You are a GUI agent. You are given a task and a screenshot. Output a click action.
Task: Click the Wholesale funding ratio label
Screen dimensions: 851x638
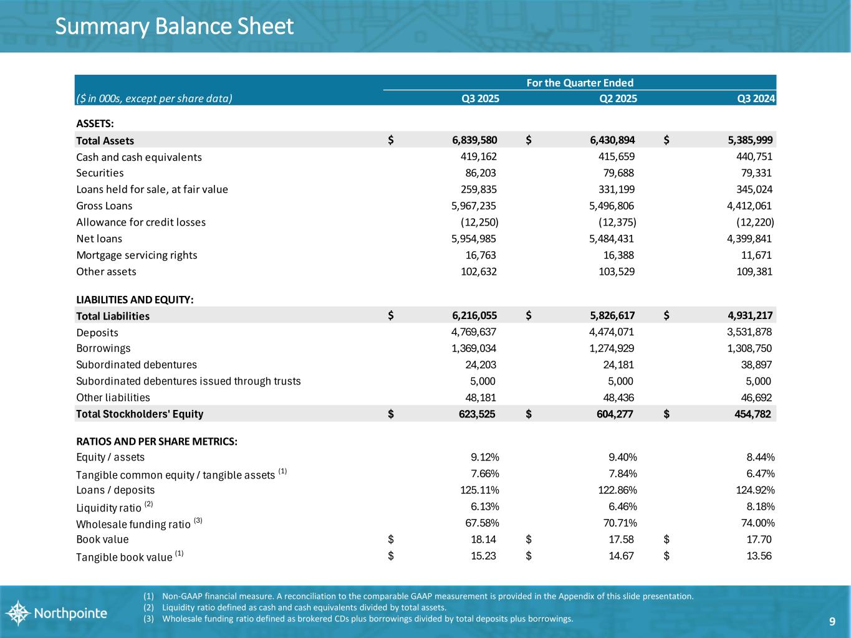pyautogui.click(x=133, y=524)
